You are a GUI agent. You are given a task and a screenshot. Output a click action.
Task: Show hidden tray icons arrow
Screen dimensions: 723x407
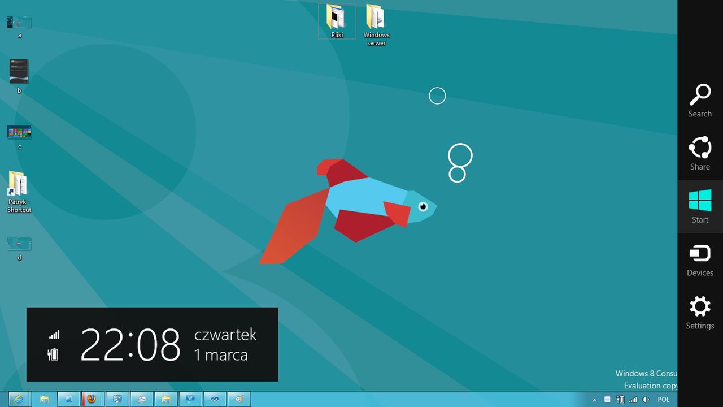594,400
